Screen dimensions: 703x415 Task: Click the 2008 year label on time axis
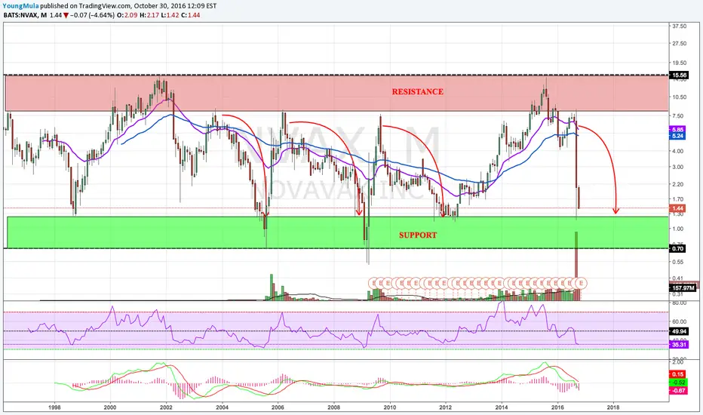pos(333,407)
